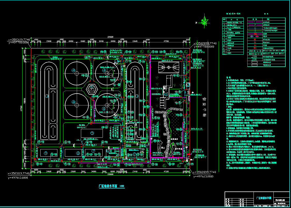The width and height of the screenshot is (291, 208).
Task: Click the d300-RC-W-30 pipe label in legend
Action: tap(255, 51)
